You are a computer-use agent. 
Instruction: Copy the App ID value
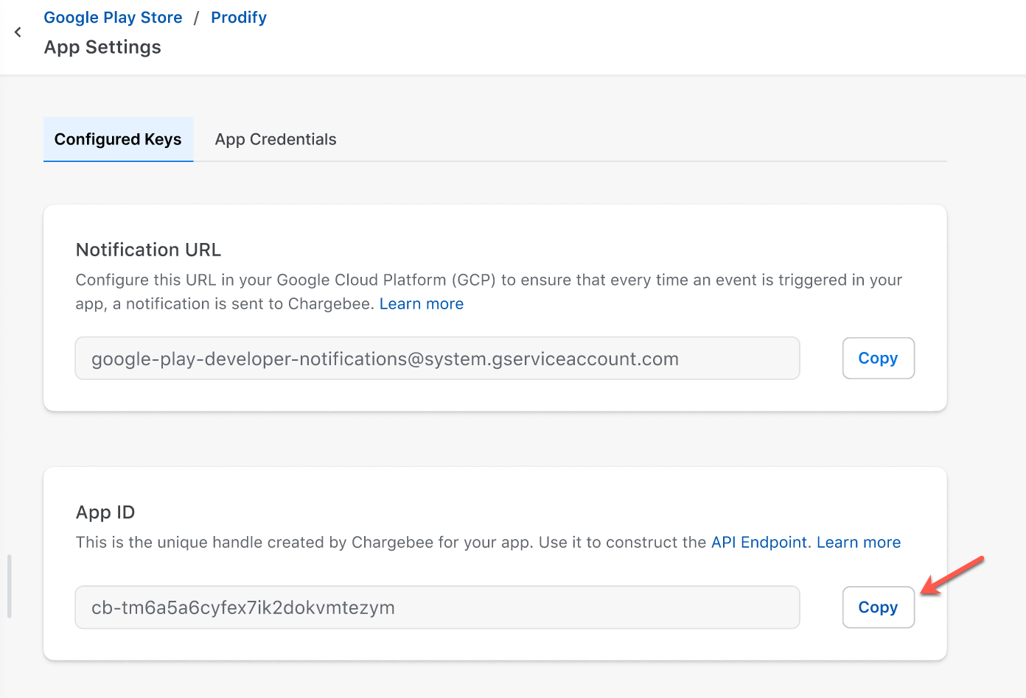[878, 607]
